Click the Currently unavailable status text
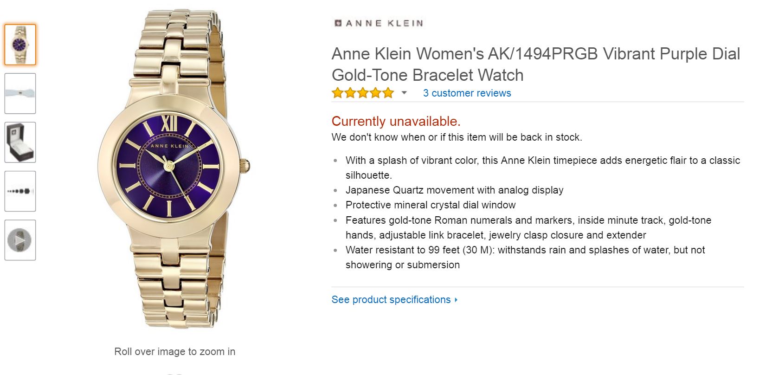The image size is (772, 375). coord(396,122)
